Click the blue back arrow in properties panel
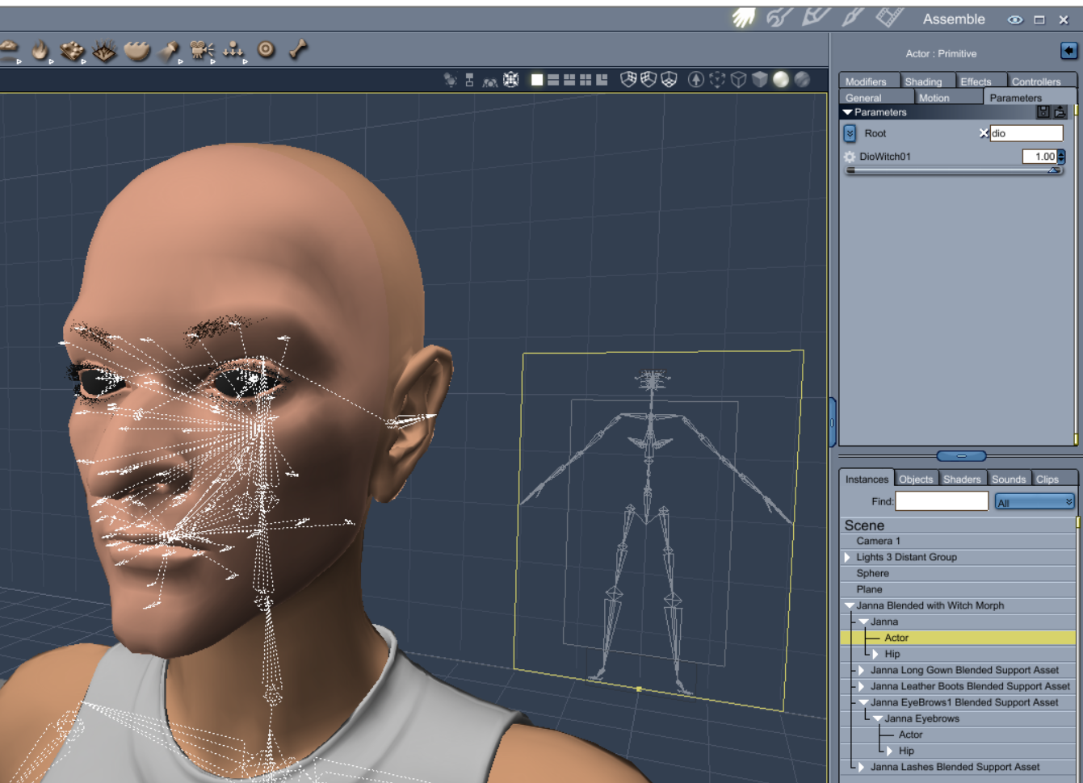Image resolution: width=1083 pixels, height=783 pixels. coord(1068,51)
